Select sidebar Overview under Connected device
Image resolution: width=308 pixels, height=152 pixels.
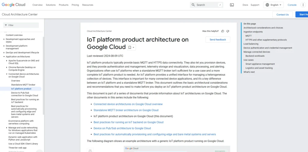pos(16,81)
